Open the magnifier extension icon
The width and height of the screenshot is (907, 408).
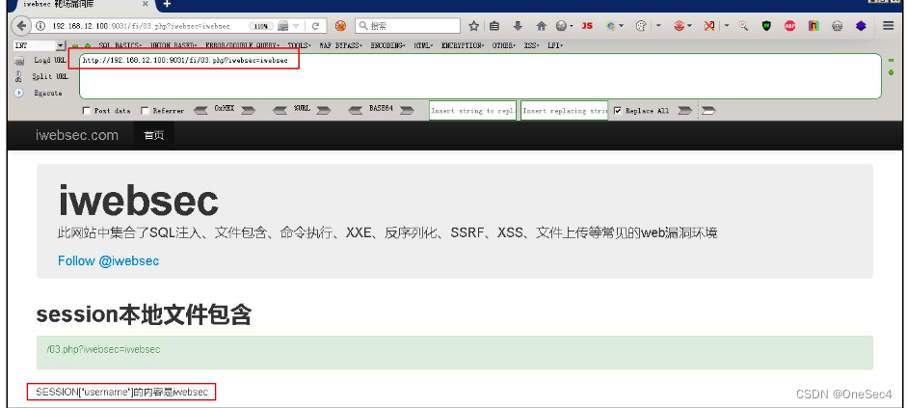click(x=743, y=26)
